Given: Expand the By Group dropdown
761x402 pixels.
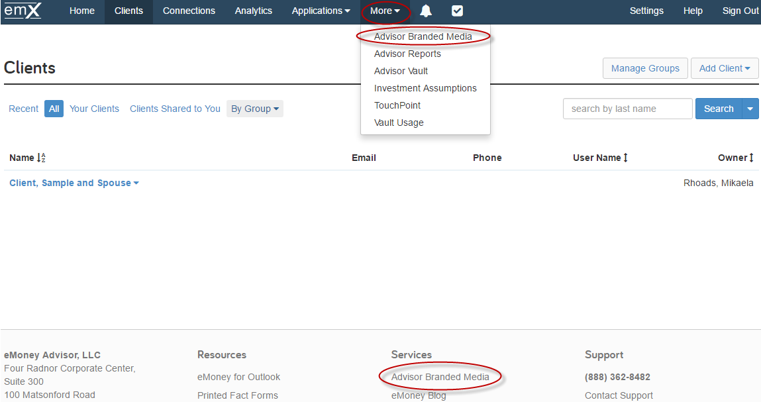Looking at the screenshot, I should [x=255, y=109].
